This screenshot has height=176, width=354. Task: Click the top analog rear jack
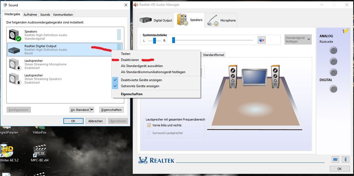(x=333, y=50)
